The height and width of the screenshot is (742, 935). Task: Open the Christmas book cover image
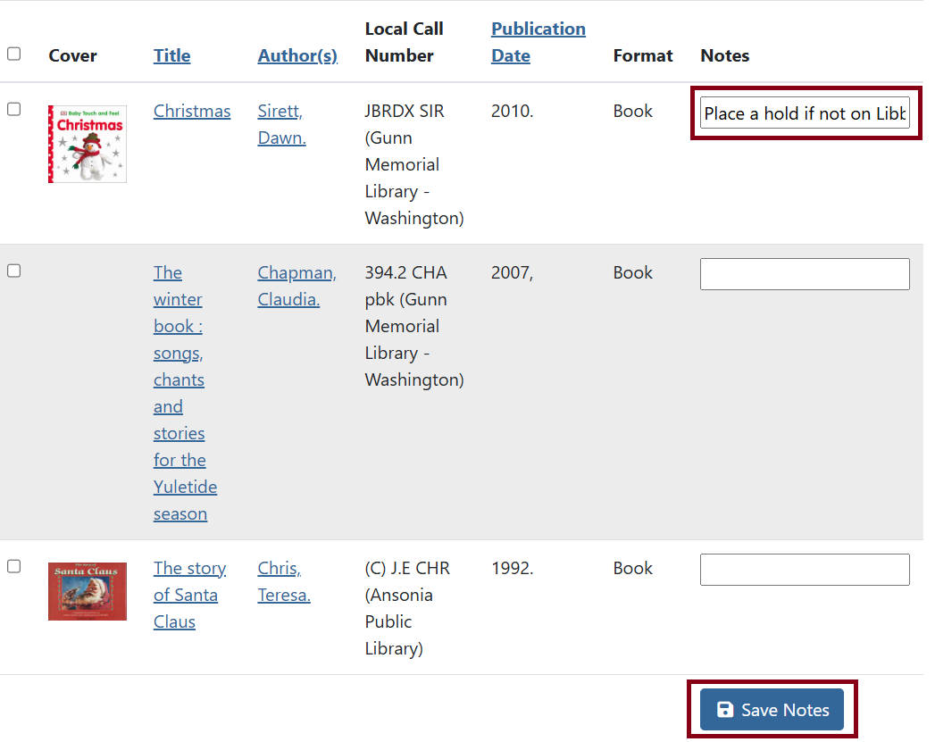pos(87,144)
